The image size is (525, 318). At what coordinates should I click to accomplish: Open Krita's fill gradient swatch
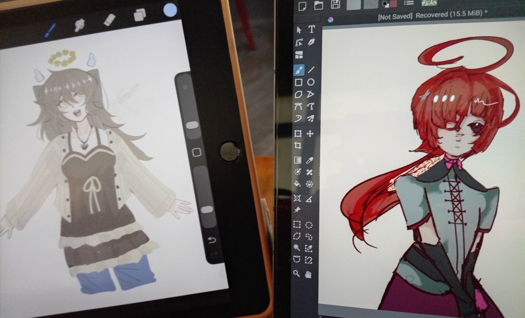(x=353, y=4)
